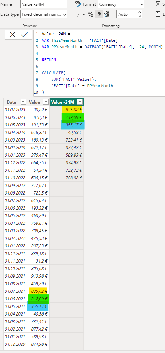
Task: Click formula line with VAR PPYearMonth
Action: coord(102,47)
